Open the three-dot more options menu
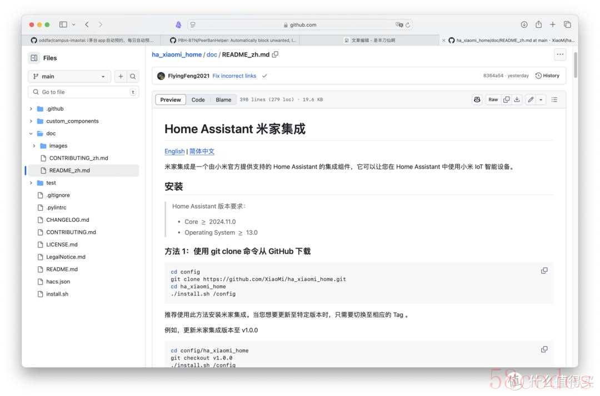Image resolution: width=600 pixels, height=396 pixels. (x=560, y=54)
